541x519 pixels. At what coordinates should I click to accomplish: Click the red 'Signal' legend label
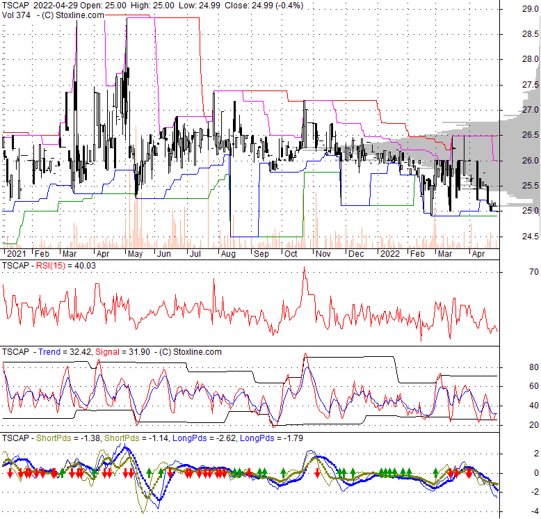coord(107,352)
